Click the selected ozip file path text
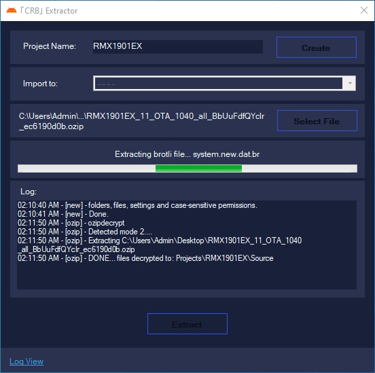This screenshot has width=375, height=373. point(141,121)
